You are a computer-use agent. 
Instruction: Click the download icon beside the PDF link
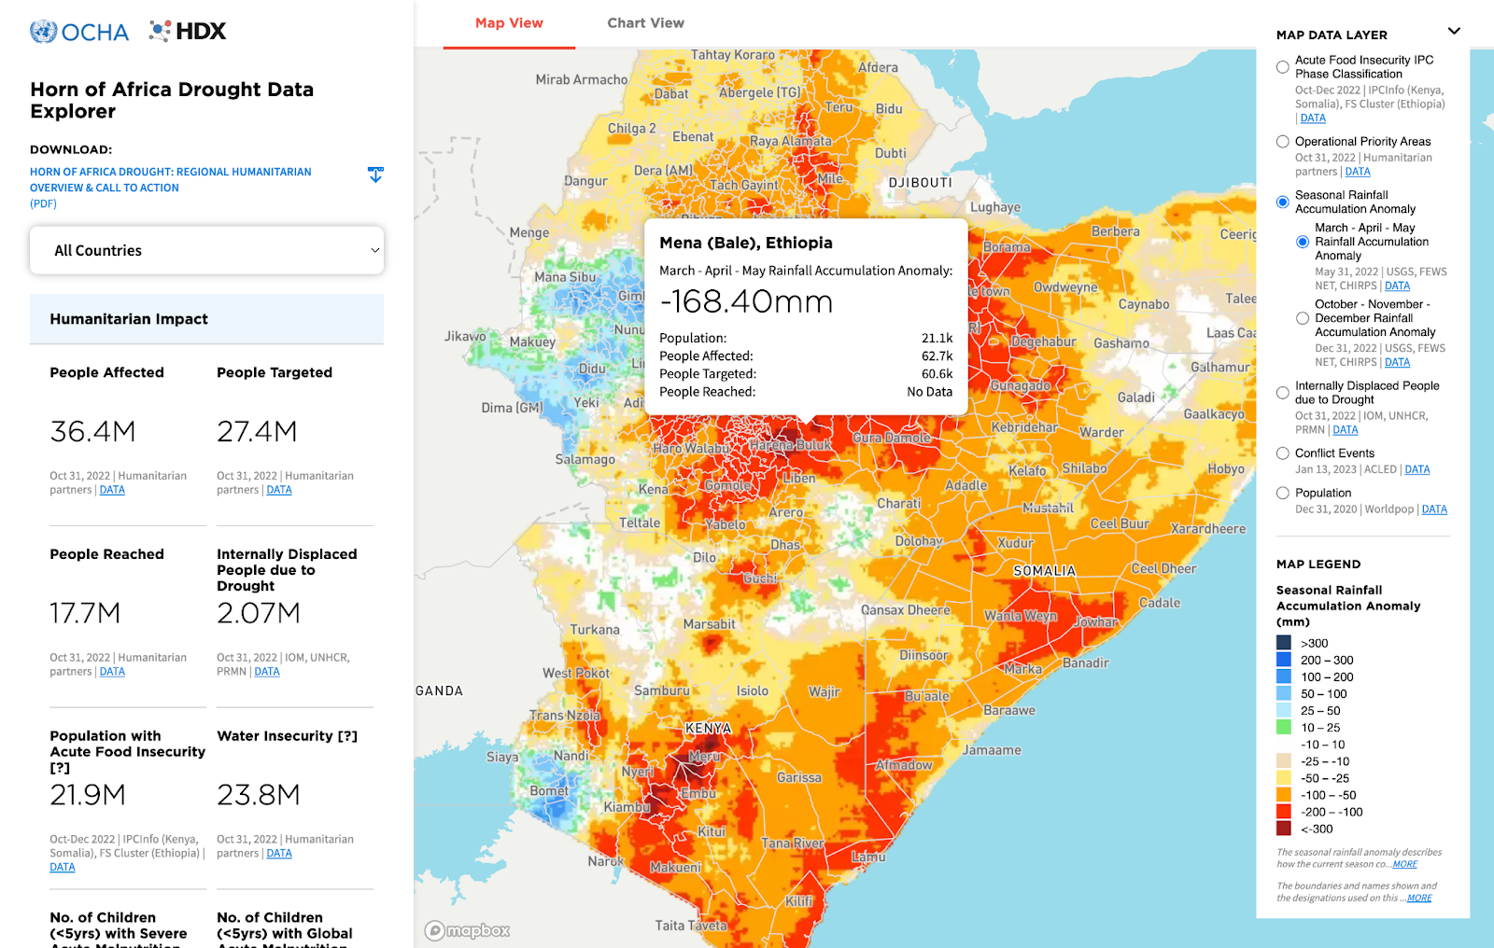(375, 174)
